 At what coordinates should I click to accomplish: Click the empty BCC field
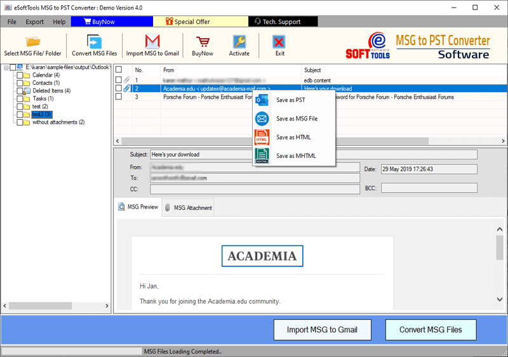coord(429,188)
